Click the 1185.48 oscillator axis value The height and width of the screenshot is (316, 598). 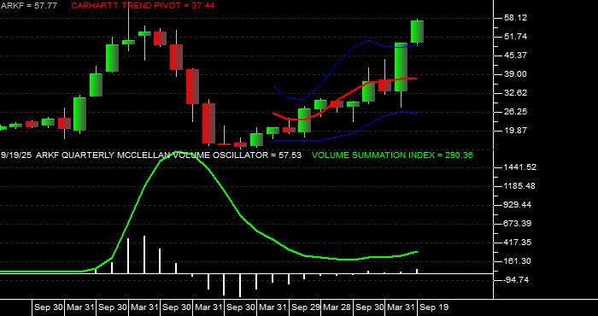[520, 186]
